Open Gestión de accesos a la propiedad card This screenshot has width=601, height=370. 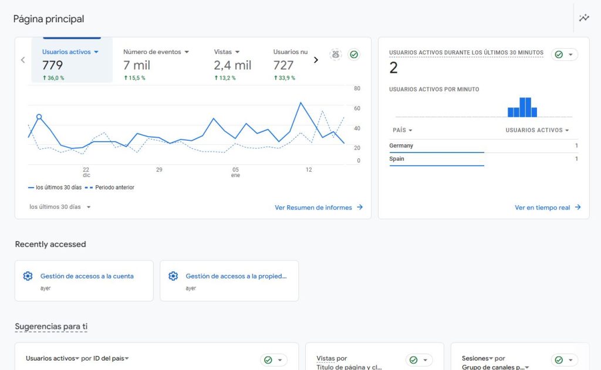coord(229,281)
